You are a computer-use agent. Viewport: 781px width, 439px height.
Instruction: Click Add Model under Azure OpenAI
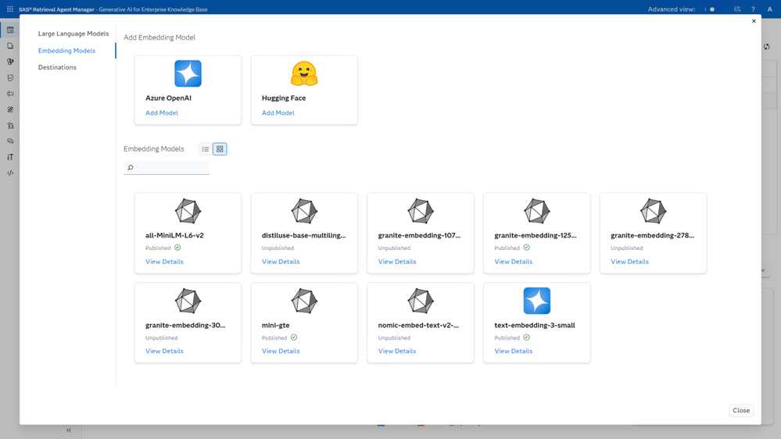162,113
